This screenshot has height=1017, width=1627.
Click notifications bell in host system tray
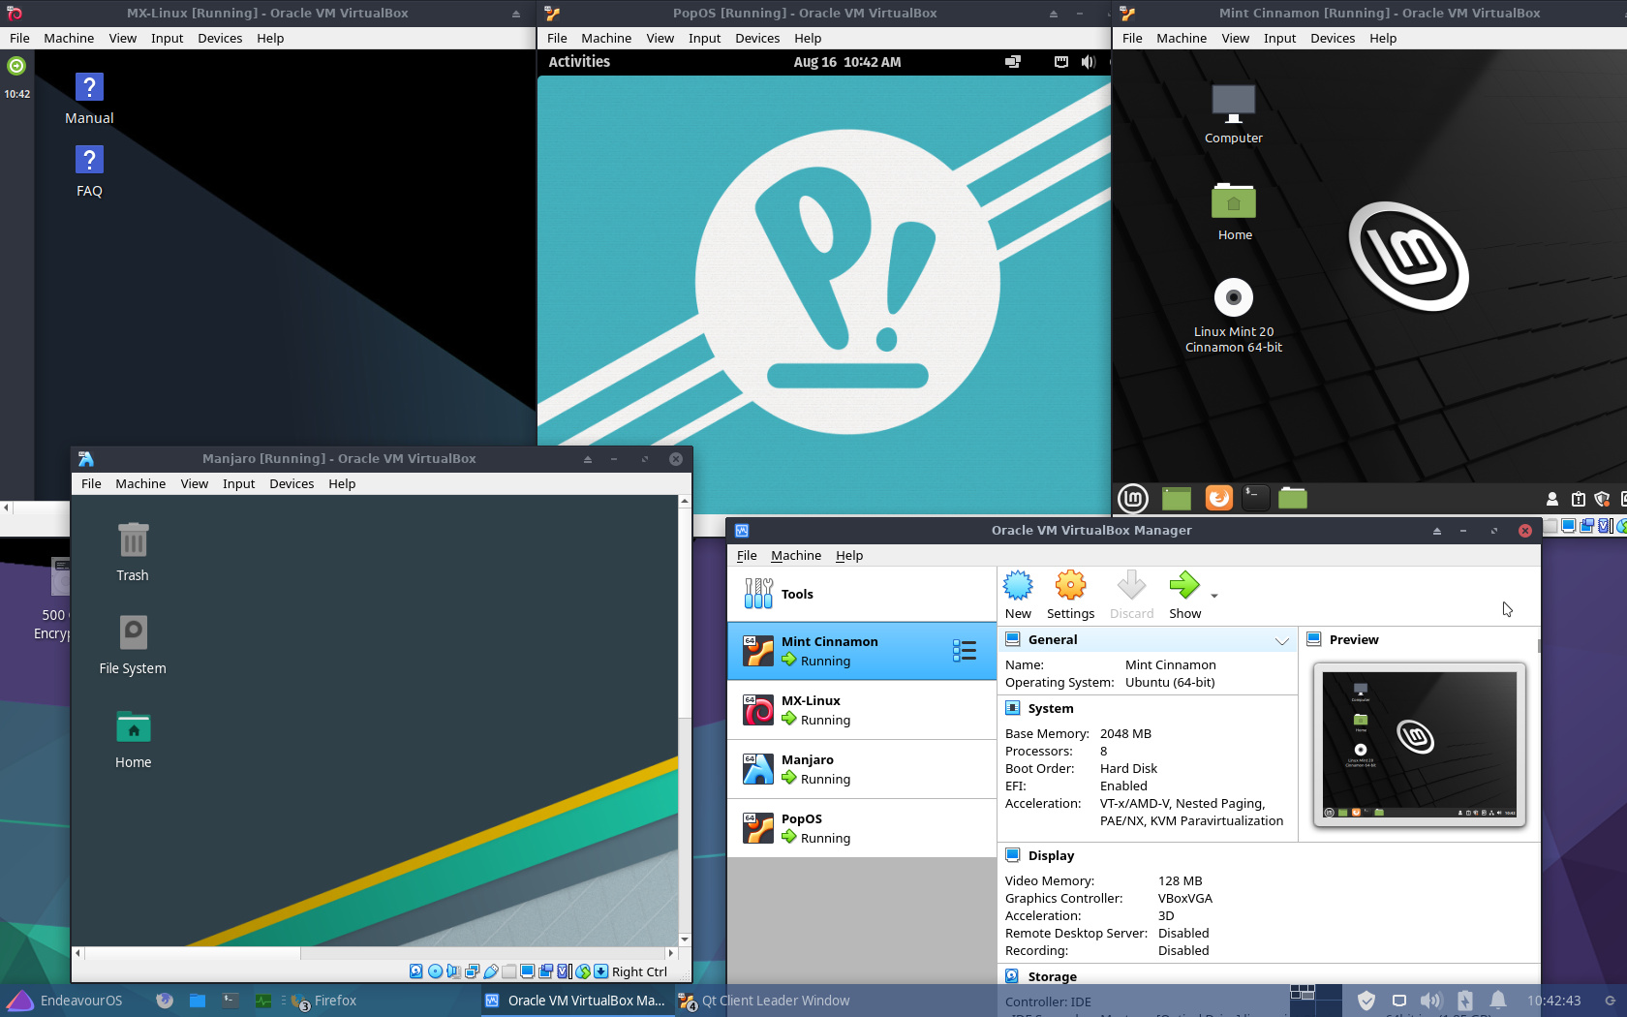[x=1497, y=1001]
